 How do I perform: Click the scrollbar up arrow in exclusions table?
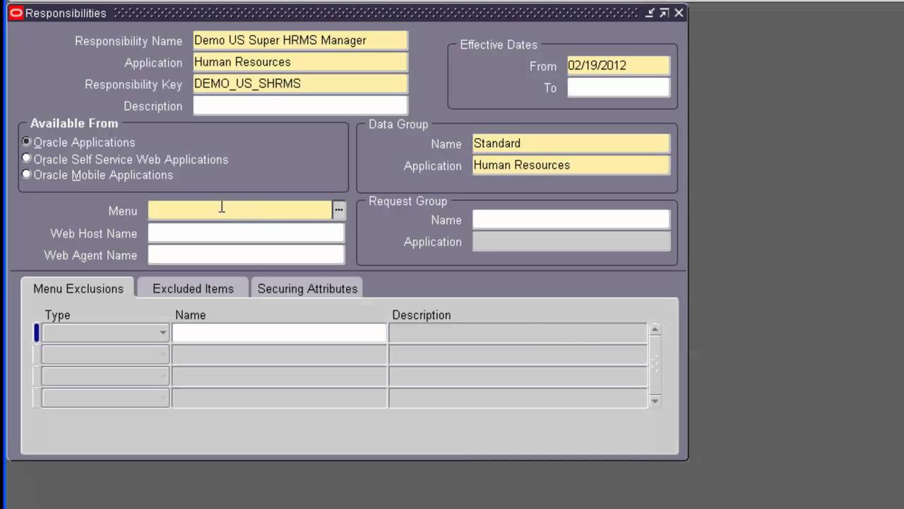click(x=654, y=328)
